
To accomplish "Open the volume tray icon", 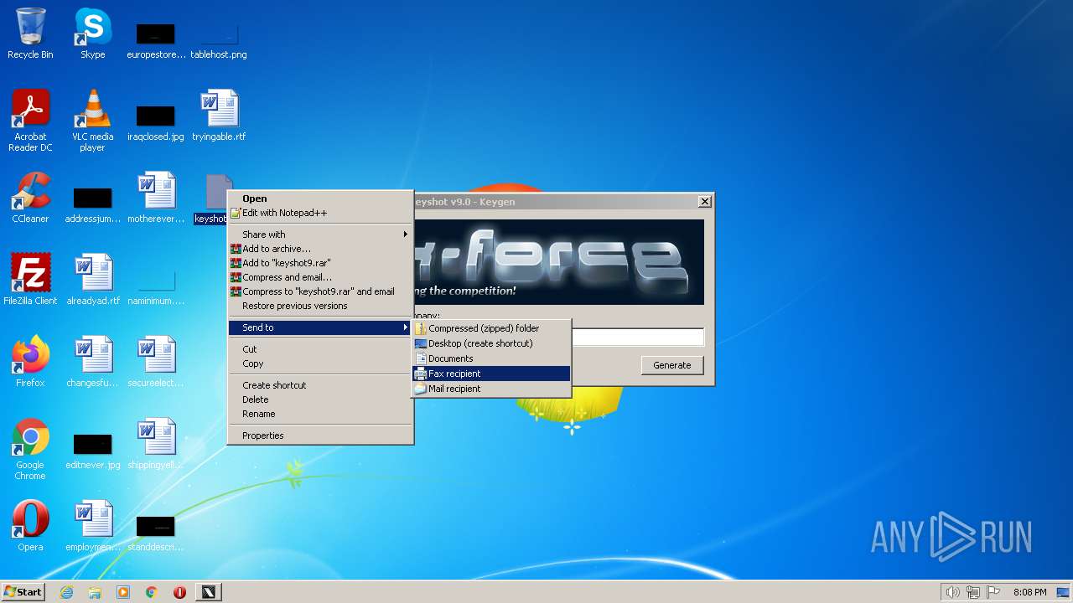I will [x=952, y=592].
